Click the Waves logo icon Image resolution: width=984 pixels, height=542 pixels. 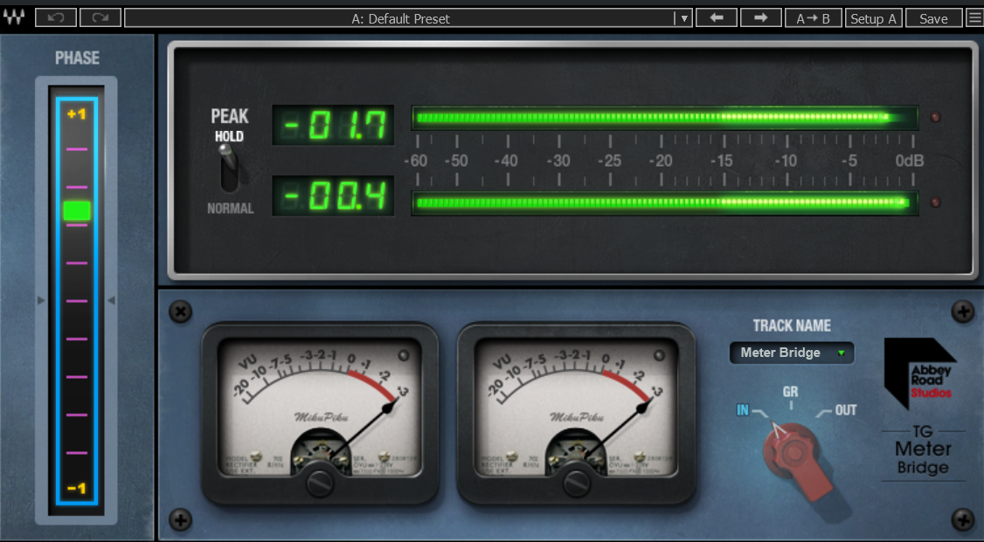point(14,17)
